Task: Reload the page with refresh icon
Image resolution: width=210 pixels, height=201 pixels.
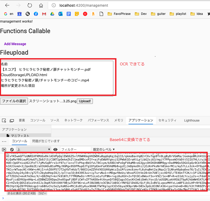Action: pos(30,5)
